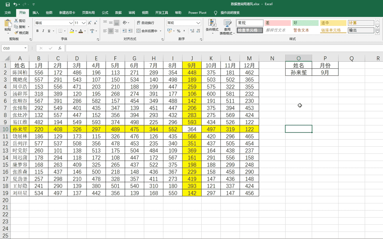
Task: Open the 文件 File tab
Action: coord(7,13)
